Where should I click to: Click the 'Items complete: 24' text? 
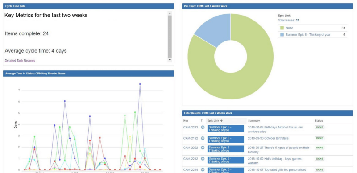(27, 34)
